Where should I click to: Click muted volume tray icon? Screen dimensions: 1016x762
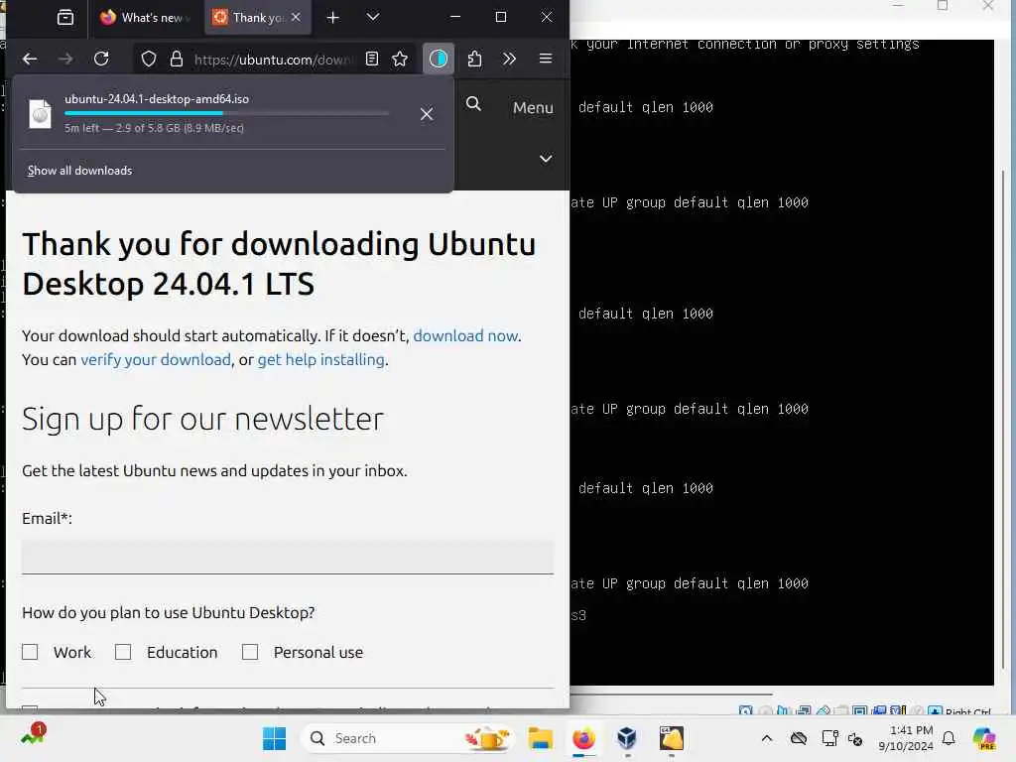[855, 738]
